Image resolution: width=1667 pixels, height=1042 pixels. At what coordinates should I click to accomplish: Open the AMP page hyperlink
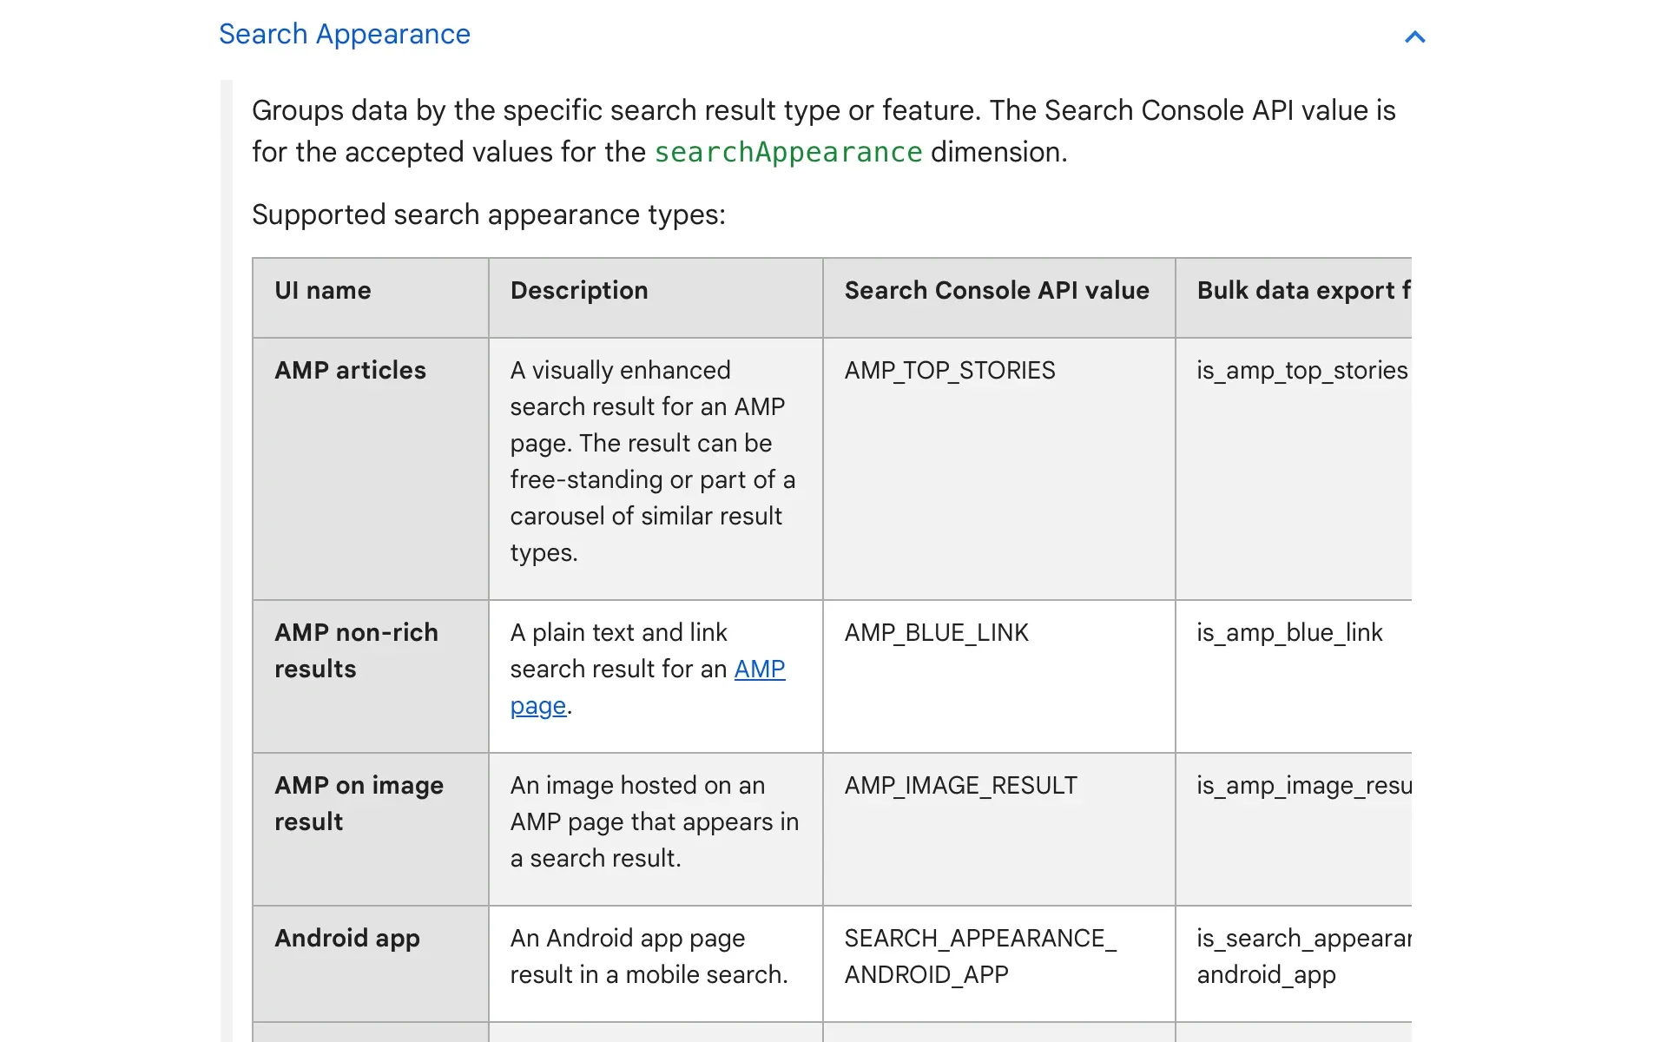tap(759, 669)
